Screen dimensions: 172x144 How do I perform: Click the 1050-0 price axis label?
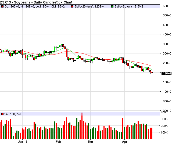pyautogui.click(x=166, y=101)
